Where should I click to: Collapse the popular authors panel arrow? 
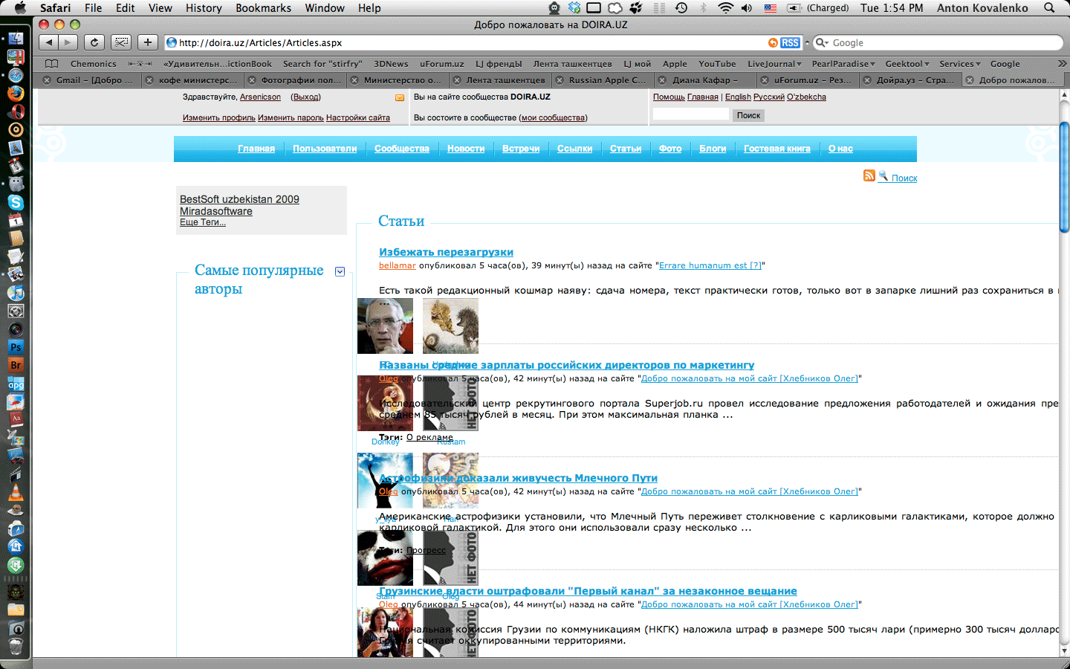tap(340, 271)
